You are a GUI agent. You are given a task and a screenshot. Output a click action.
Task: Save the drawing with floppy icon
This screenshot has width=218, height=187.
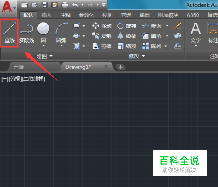(x=44, y=5)
